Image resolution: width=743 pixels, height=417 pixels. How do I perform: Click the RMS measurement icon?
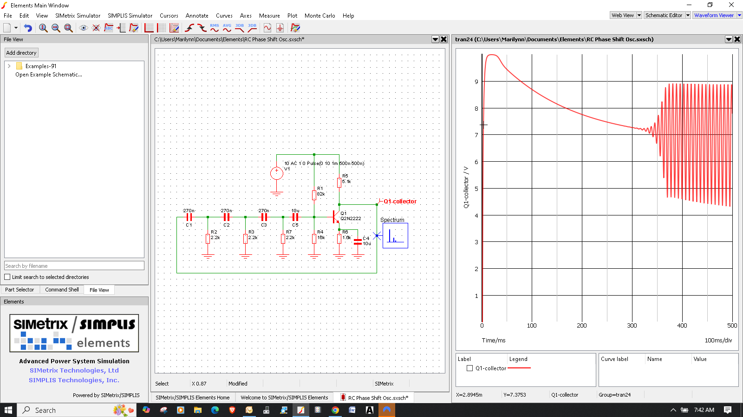click(x=215, y=28)
